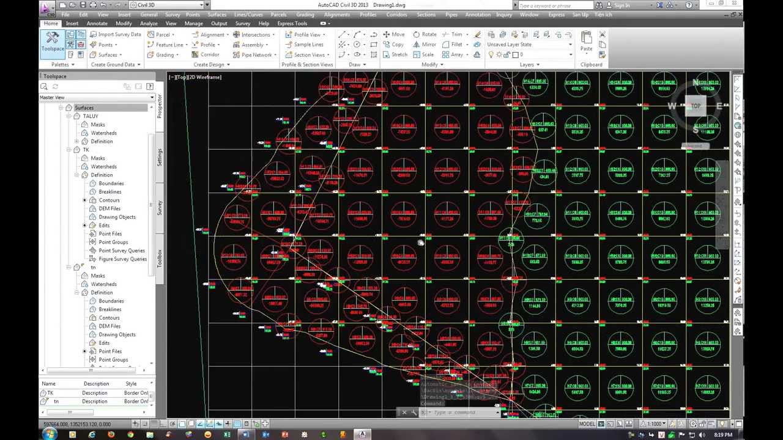Click the search keyword input field

pyautogui.click(x=554, y=5)
